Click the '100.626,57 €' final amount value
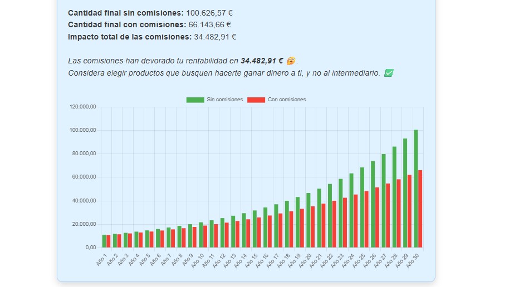519x287 pixels. (x=209, y=13)
